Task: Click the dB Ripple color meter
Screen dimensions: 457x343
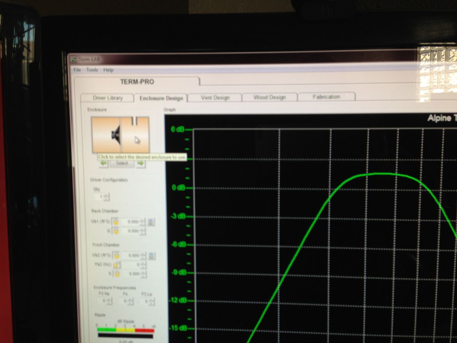Action: 126,330
